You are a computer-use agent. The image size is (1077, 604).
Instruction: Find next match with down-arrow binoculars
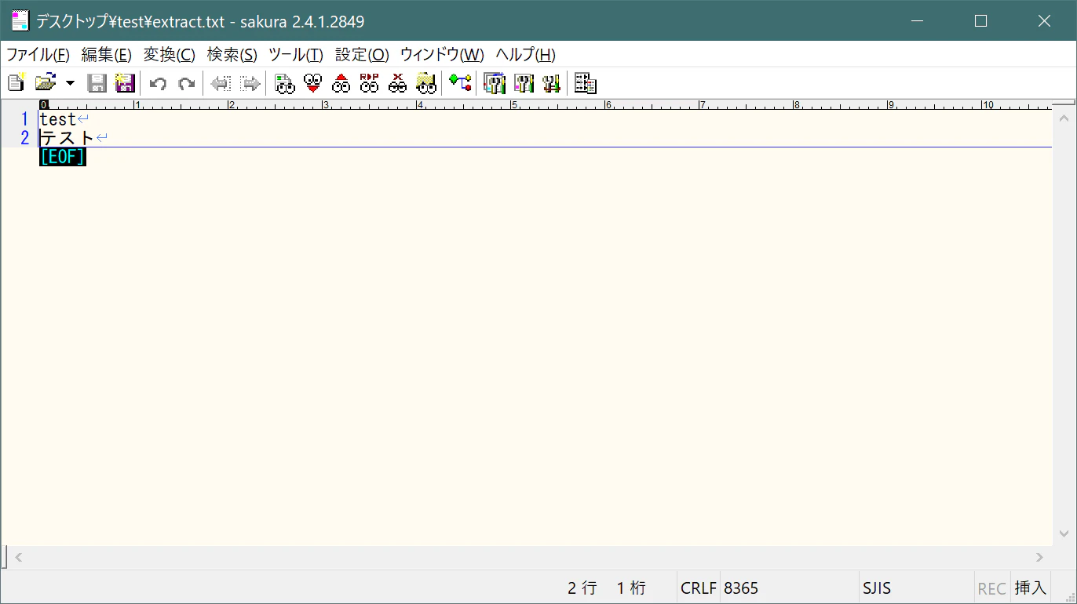click(312, 83)
